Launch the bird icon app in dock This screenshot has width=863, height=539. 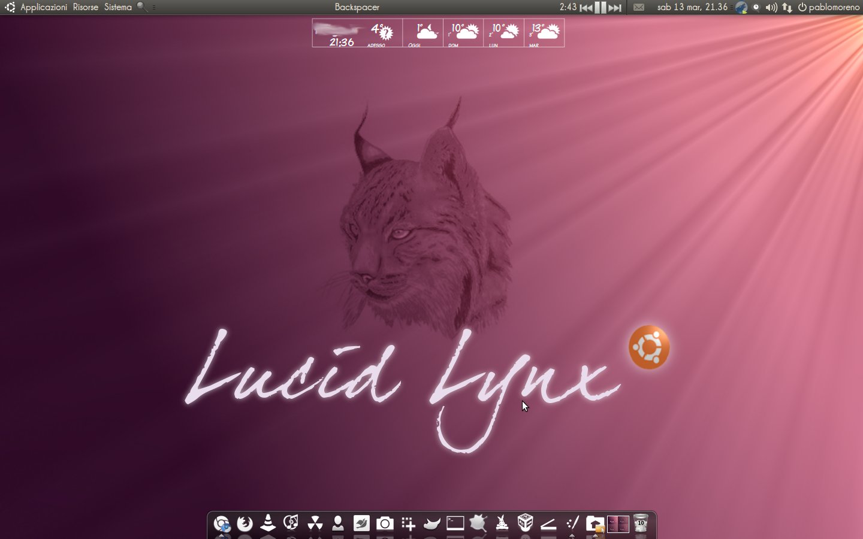361,523
